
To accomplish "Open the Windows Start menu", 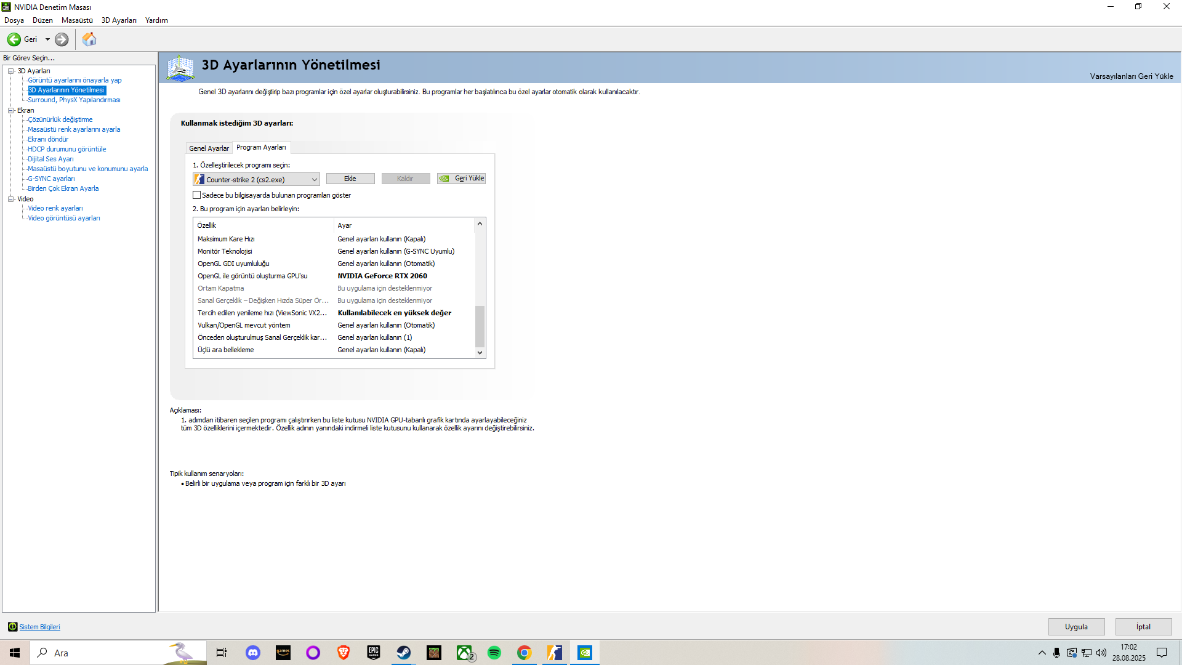I will [15, 653].
